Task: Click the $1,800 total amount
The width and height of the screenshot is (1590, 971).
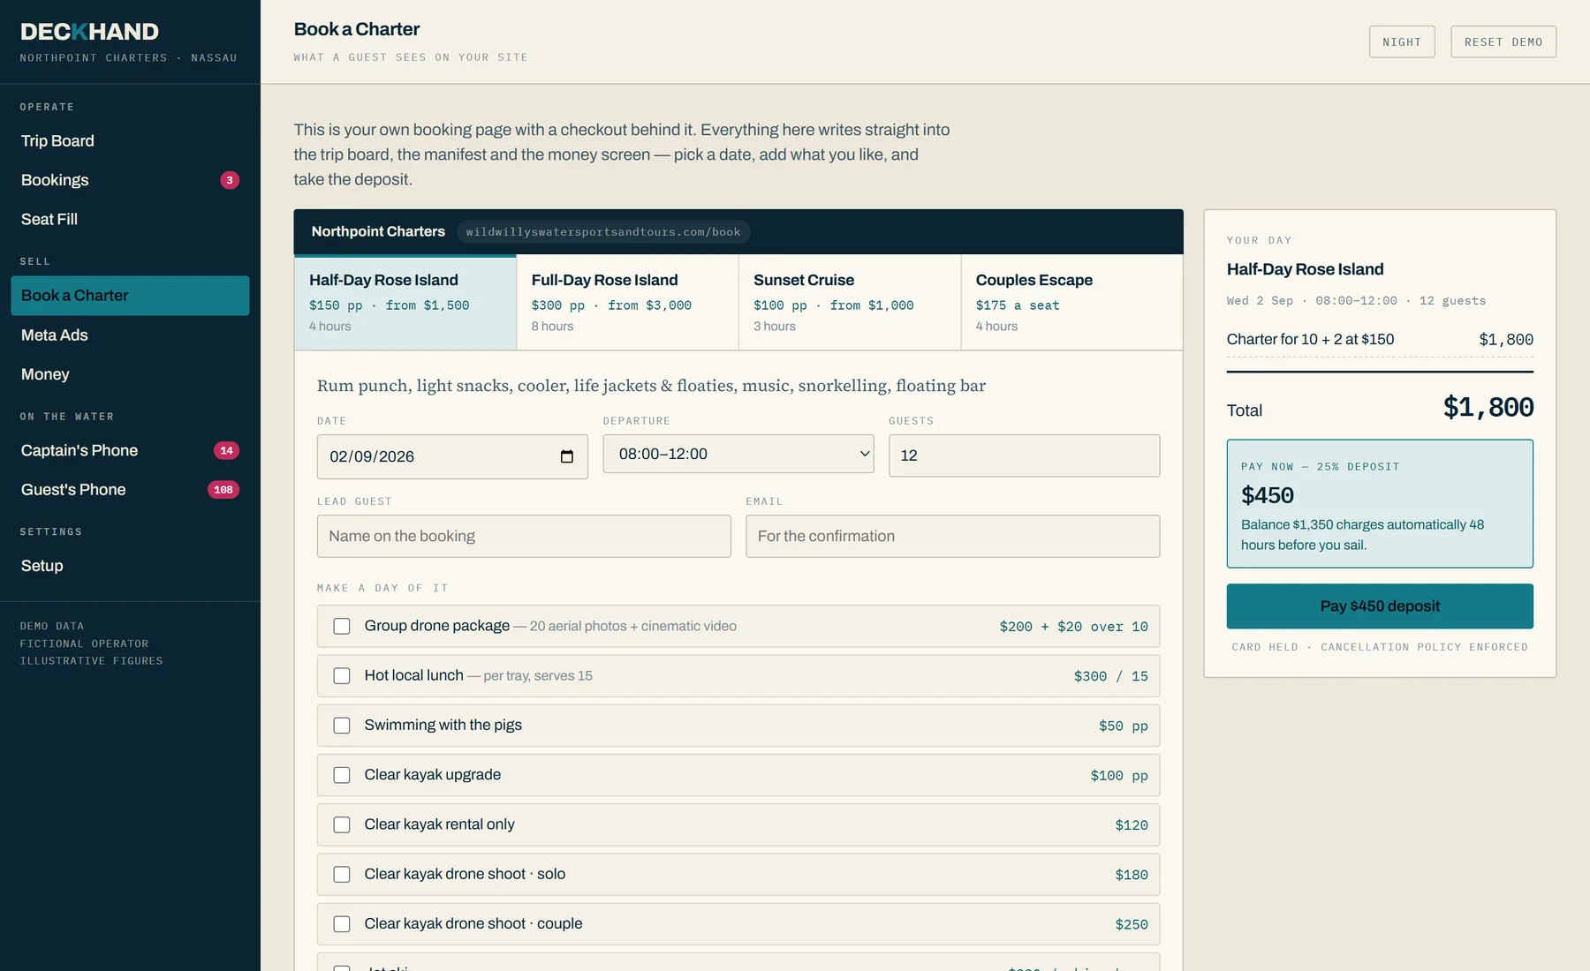Action: 1488,407
